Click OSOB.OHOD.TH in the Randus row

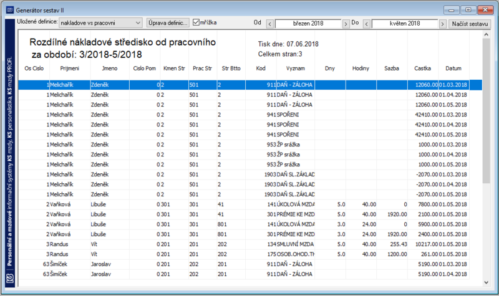(x=296, y=254)
